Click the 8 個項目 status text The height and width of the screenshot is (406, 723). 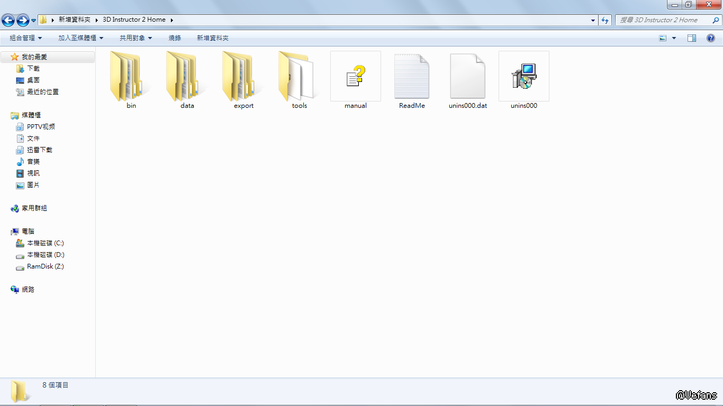pyautogui.click(x=56, y=385)
